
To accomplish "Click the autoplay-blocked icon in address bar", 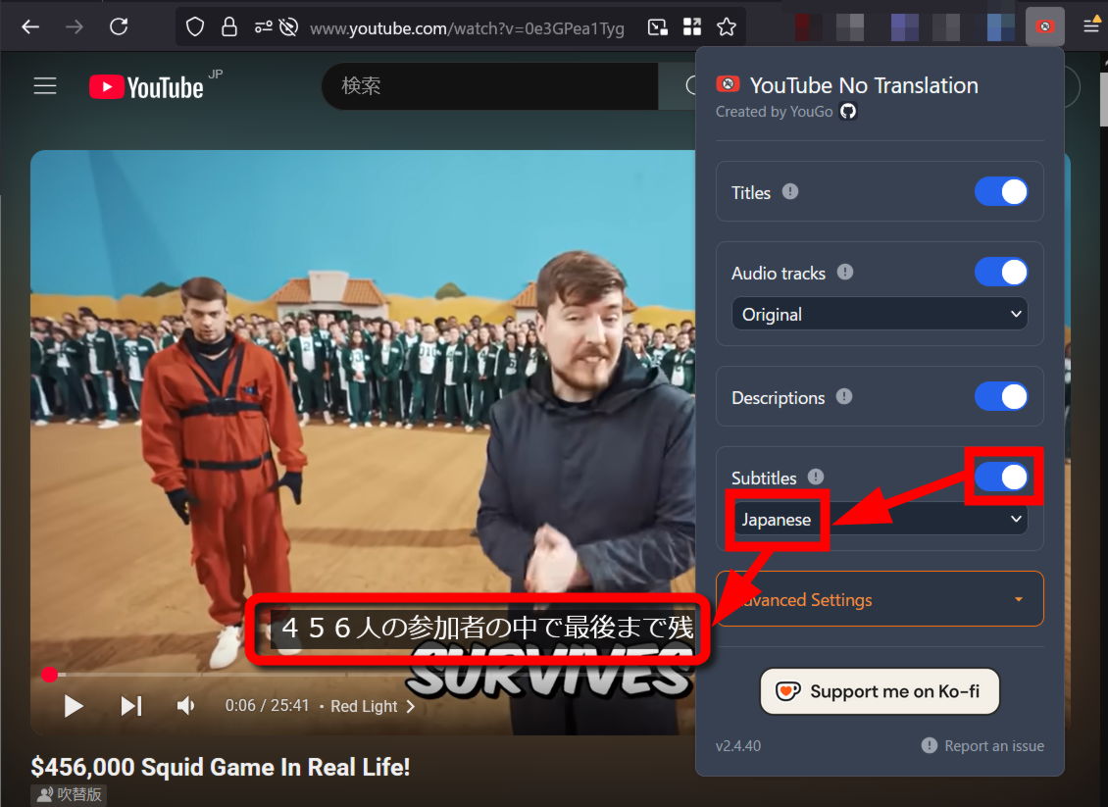I will pos(288,27).
